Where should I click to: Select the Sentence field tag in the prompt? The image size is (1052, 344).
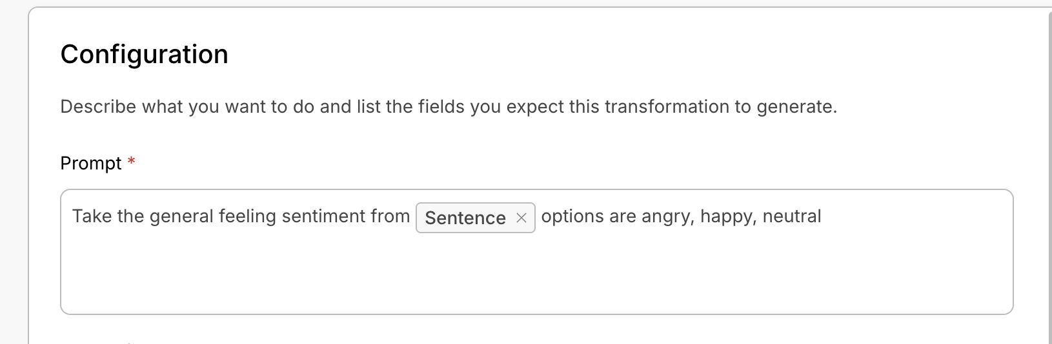pos(465,218)
